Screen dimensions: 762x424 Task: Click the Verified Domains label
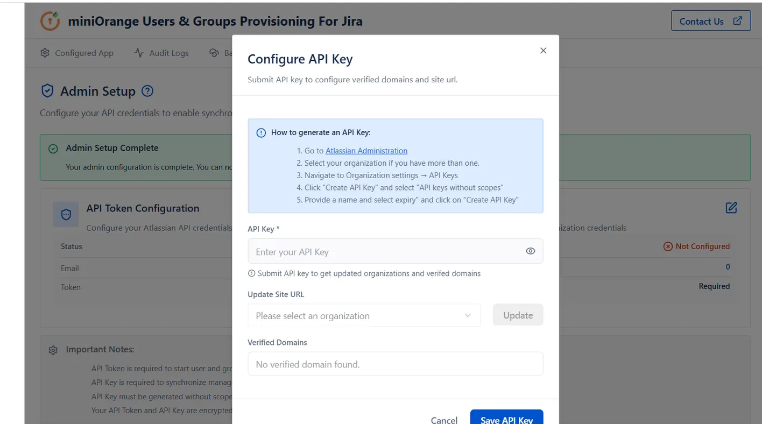[277, 342]
